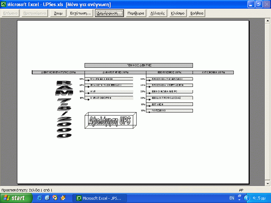271x203 pixels.
Task: Click the EN language indicator
Action: [232, 198]
